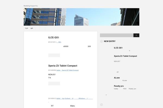Open the Xperia Z3 Tablet Compact post title
The height and width of the screenshot is (108, 163).
[x=63, y=66]
